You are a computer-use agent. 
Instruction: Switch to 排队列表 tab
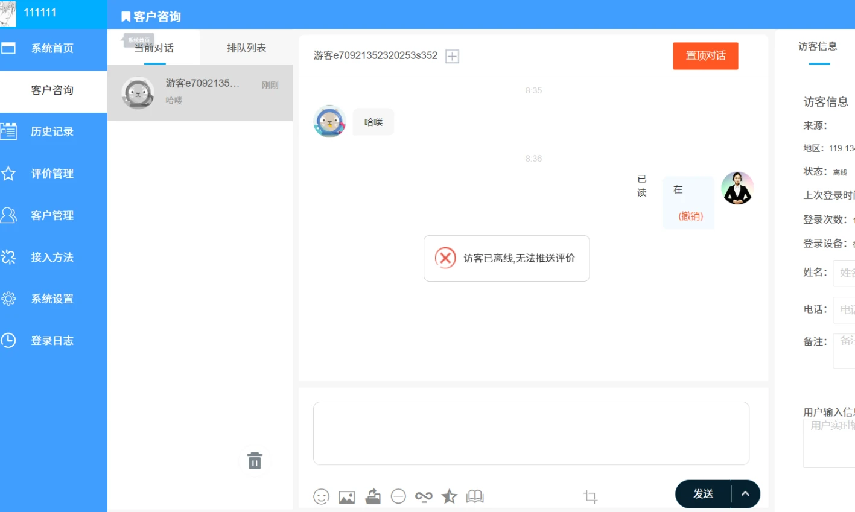click(246, 48)
